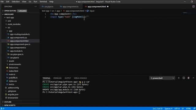196x110 pixels.
Task: Select the TERMINAL panel tab
Action: pos(46,78)
